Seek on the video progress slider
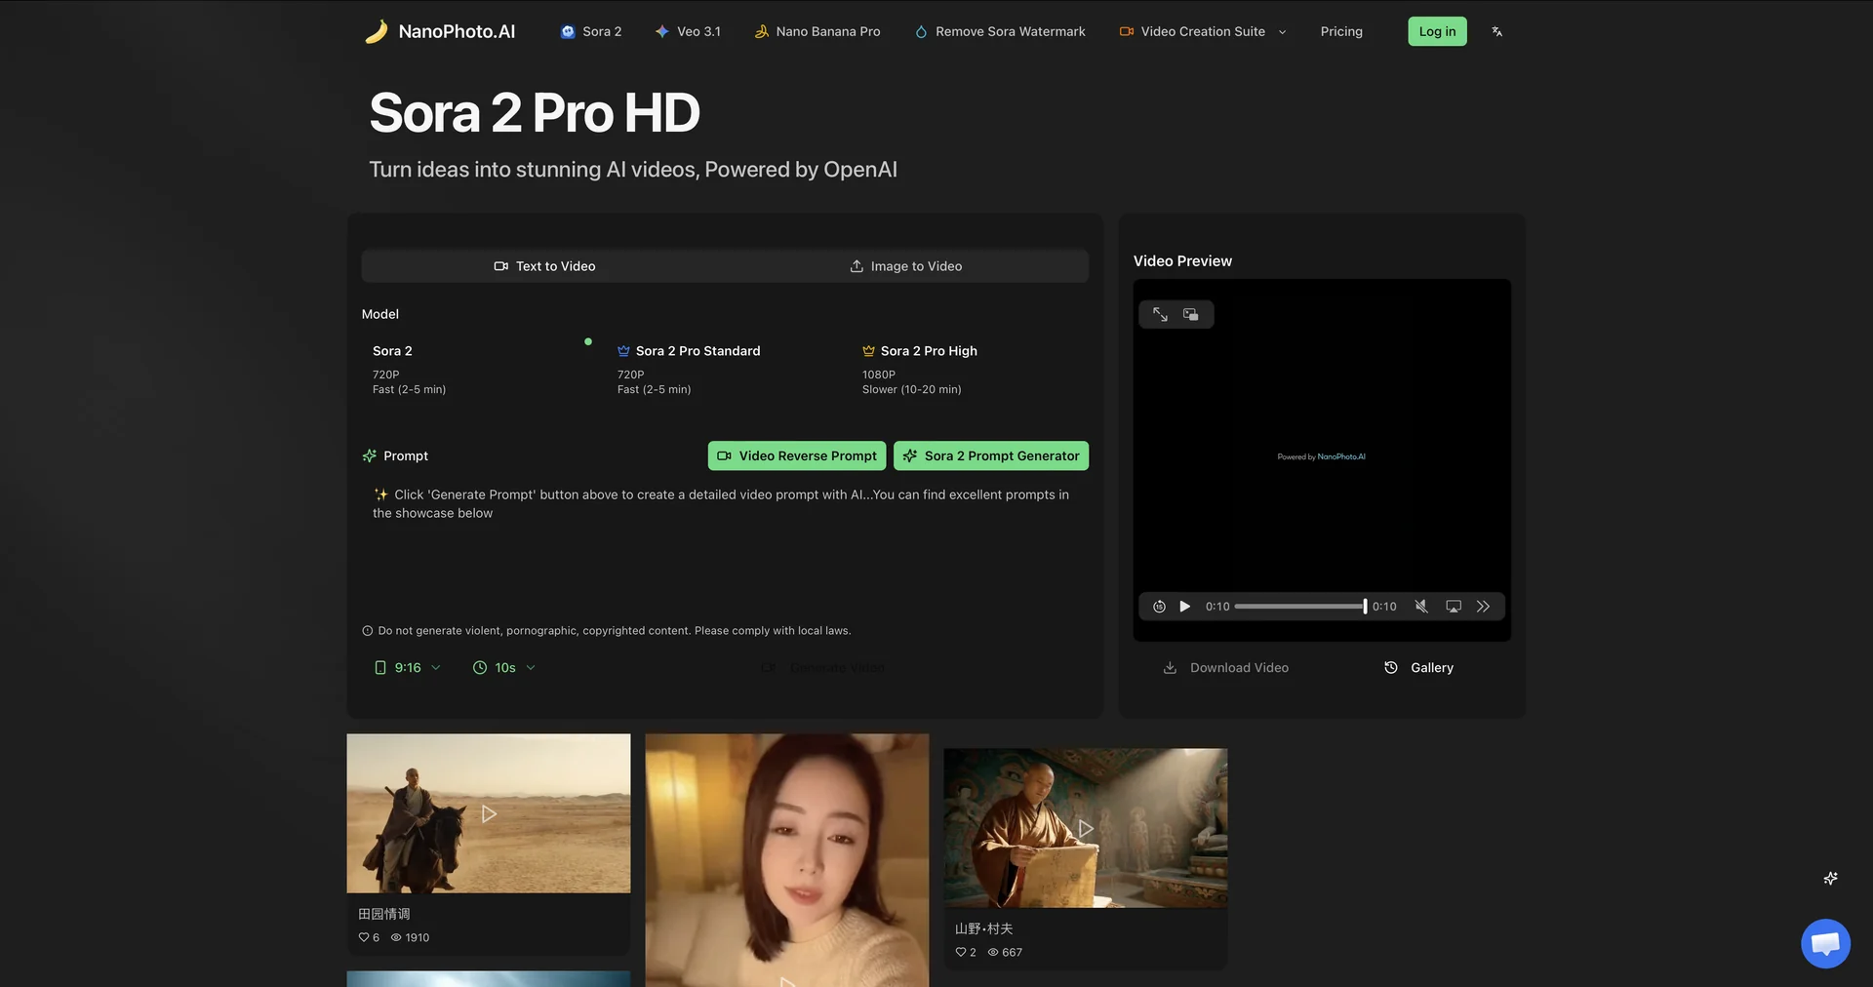This screenshot has width=1873, height=987. (x=1300, y=607)
